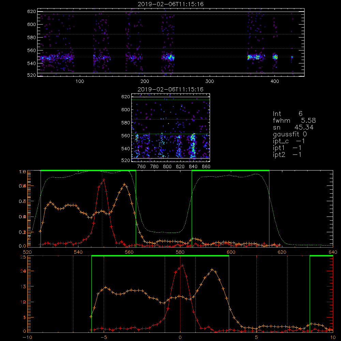
Task: Click the "780" x-axis tick label
Action: (x=154, y=167)
